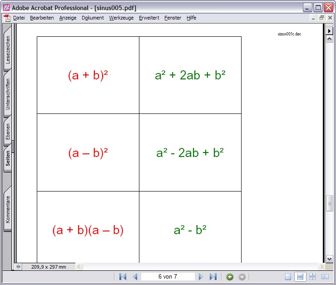Click the vertical scrollbar thumb
This screenshot has width=336, height=285.
click(329, 203)
